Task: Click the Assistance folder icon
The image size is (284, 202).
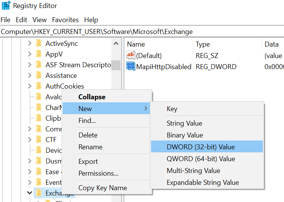Action: (39, 76)
